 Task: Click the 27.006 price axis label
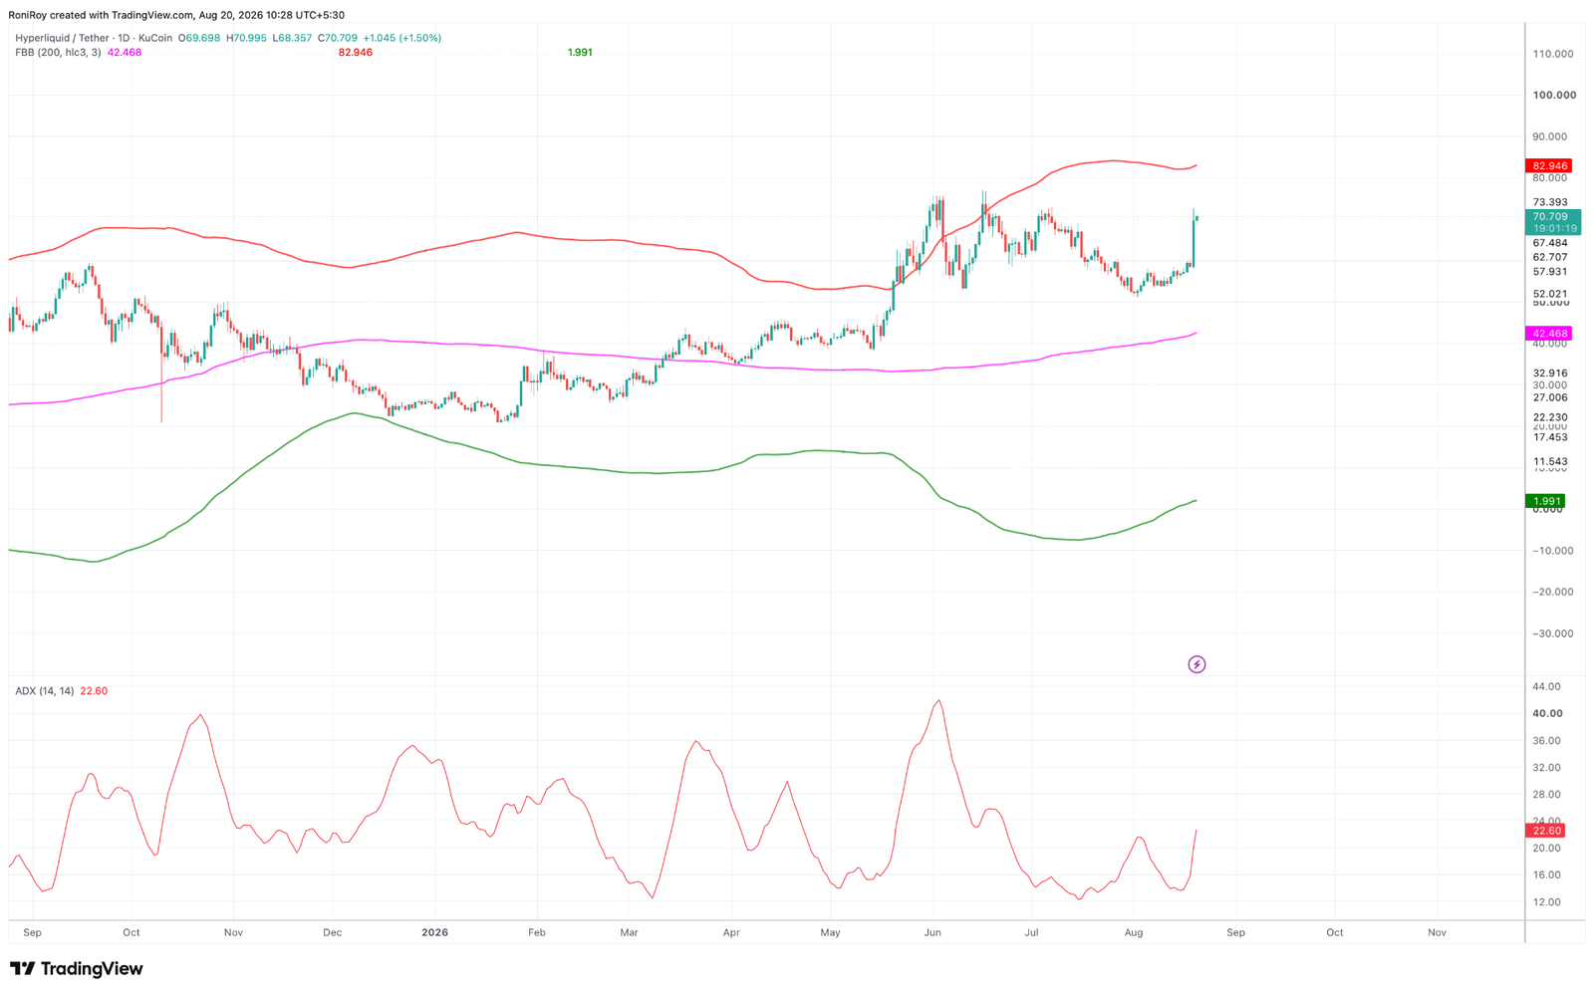point(1550,397)
